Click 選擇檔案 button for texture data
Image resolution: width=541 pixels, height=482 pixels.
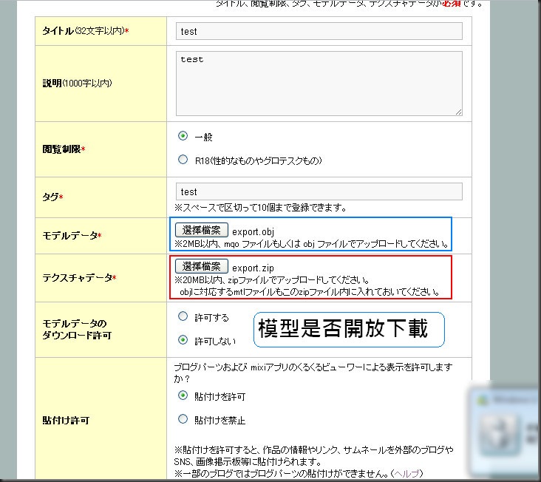[202, 266]
